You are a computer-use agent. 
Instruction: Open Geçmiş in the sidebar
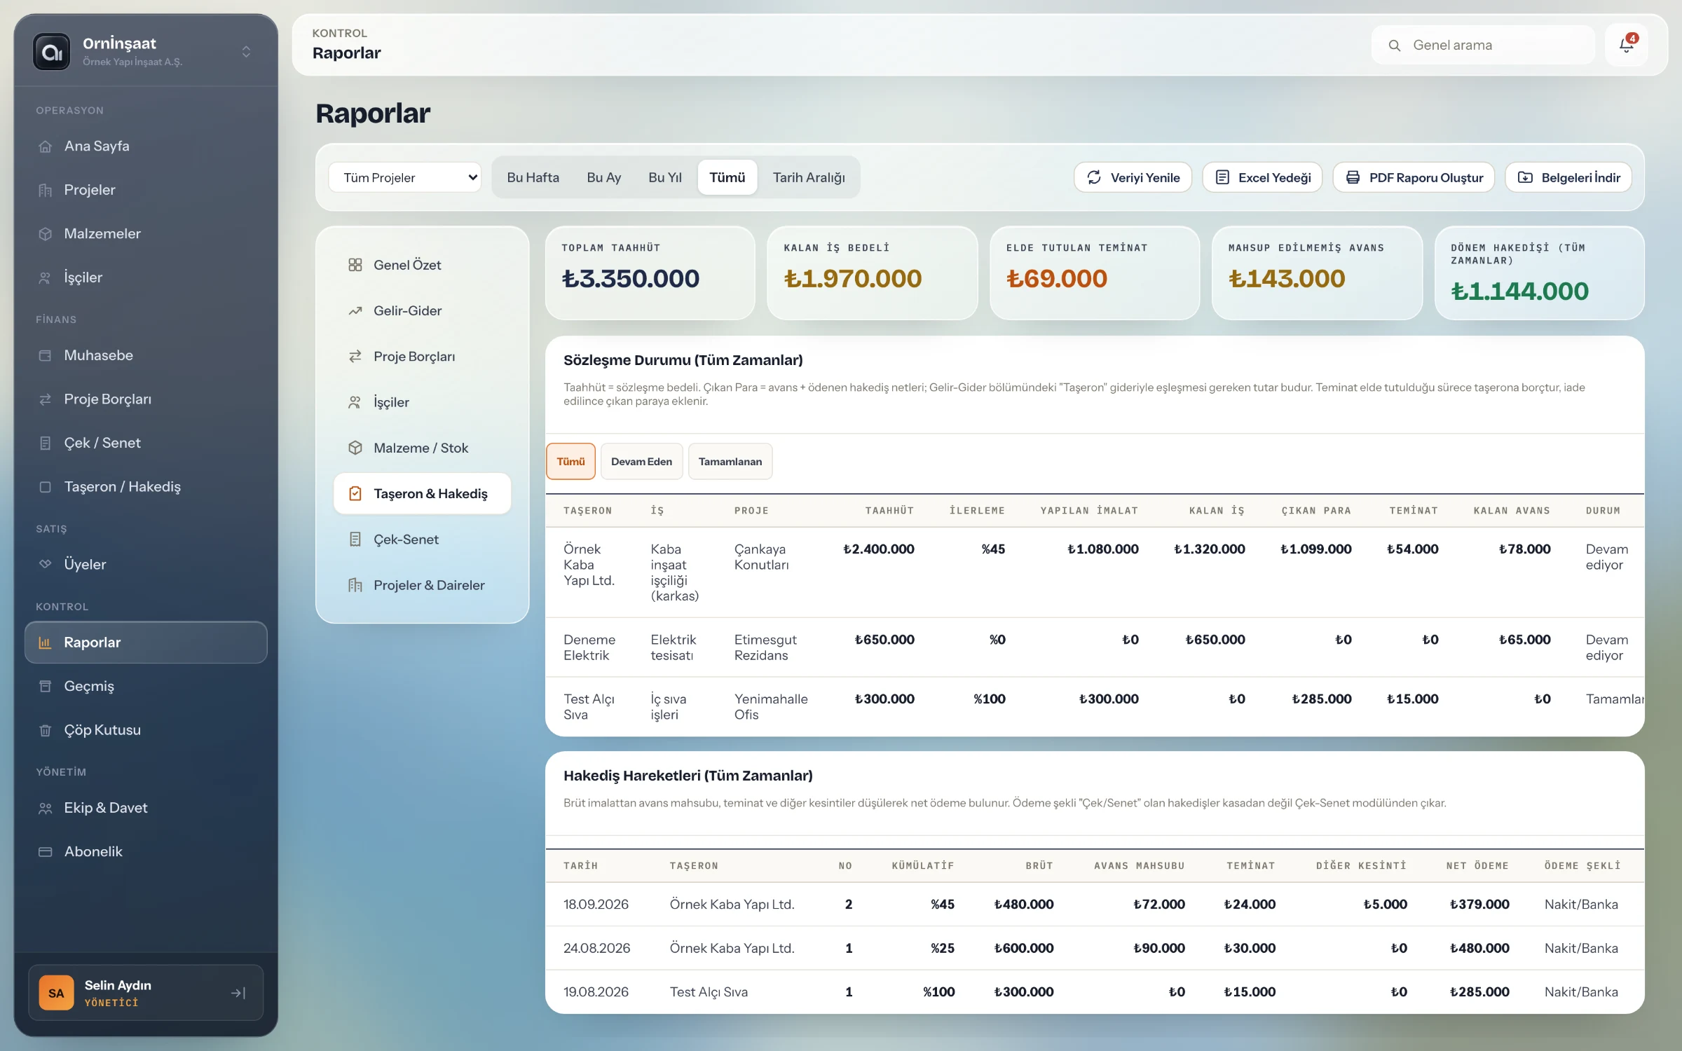pos(146,686)
